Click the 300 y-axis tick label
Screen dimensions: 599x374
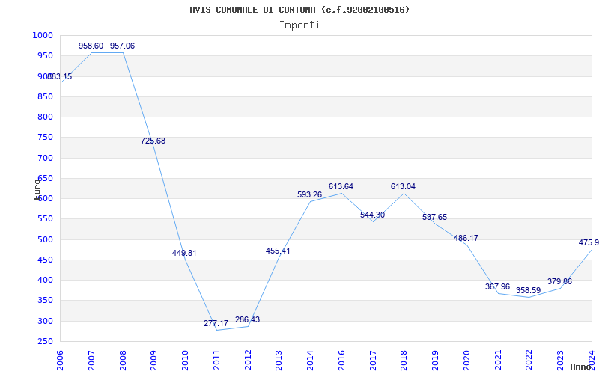[45, 321]
